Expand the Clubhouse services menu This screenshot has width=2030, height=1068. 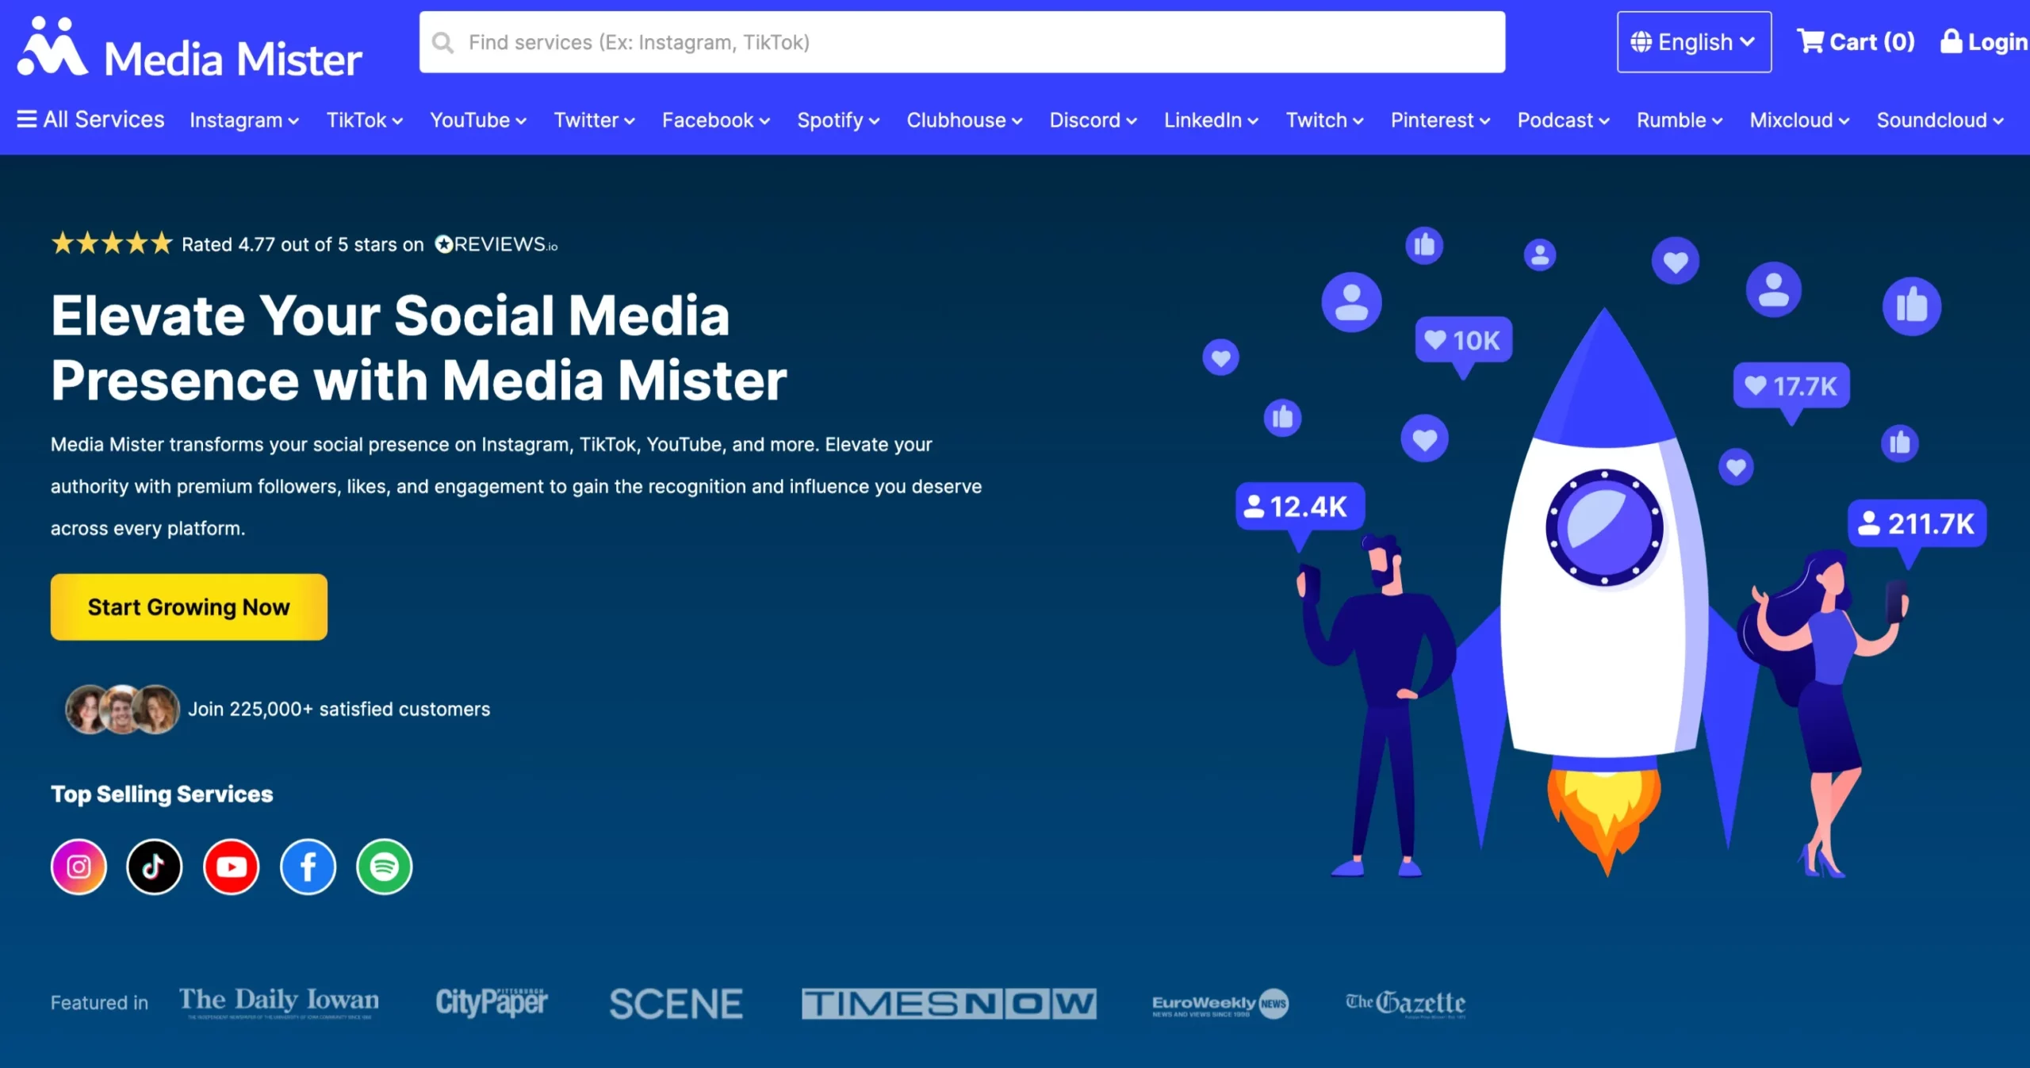coord(964,121)
